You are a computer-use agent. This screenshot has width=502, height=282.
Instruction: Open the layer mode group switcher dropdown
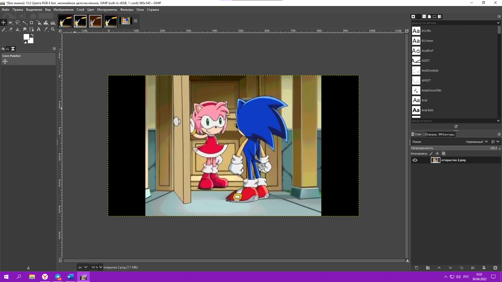495,142
